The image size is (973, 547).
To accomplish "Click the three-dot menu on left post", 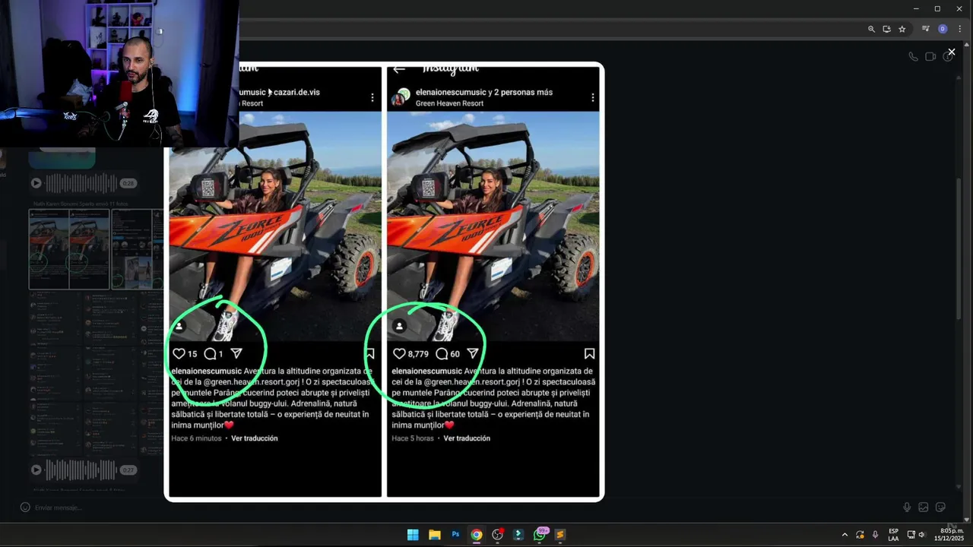I will [x=372, y=97].
